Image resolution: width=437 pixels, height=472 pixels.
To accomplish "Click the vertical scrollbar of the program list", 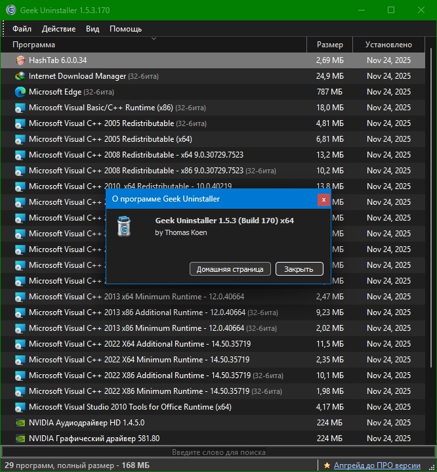I will (x=430, y=207).
